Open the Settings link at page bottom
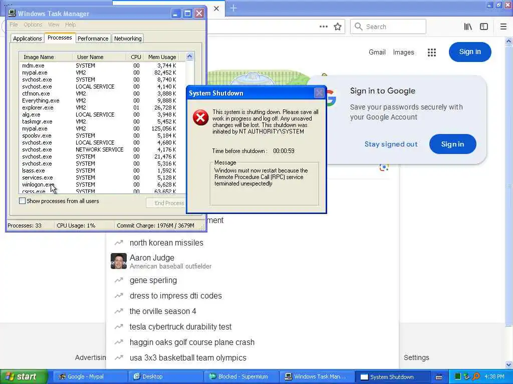Viewport: 513px width, 384px height. [x=416, y=357]
